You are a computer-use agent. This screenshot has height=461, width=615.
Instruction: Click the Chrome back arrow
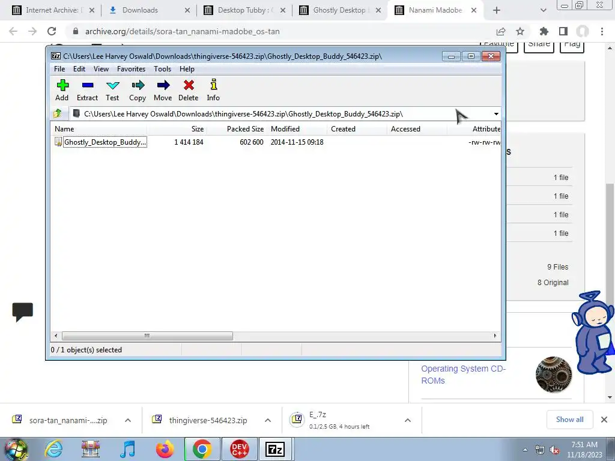(x=13, y=31)
